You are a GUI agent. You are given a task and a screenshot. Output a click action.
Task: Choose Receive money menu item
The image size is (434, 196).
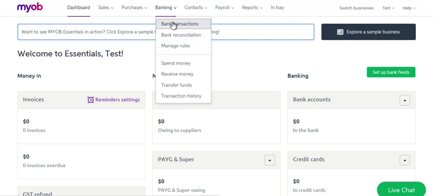click(183, 74)
